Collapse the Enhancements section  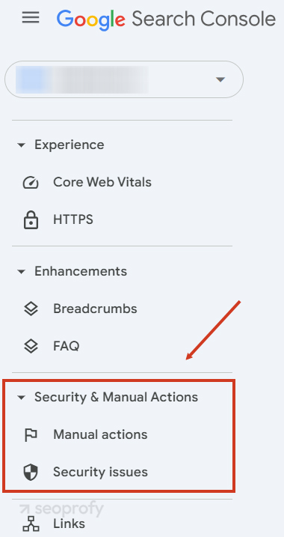21,272
